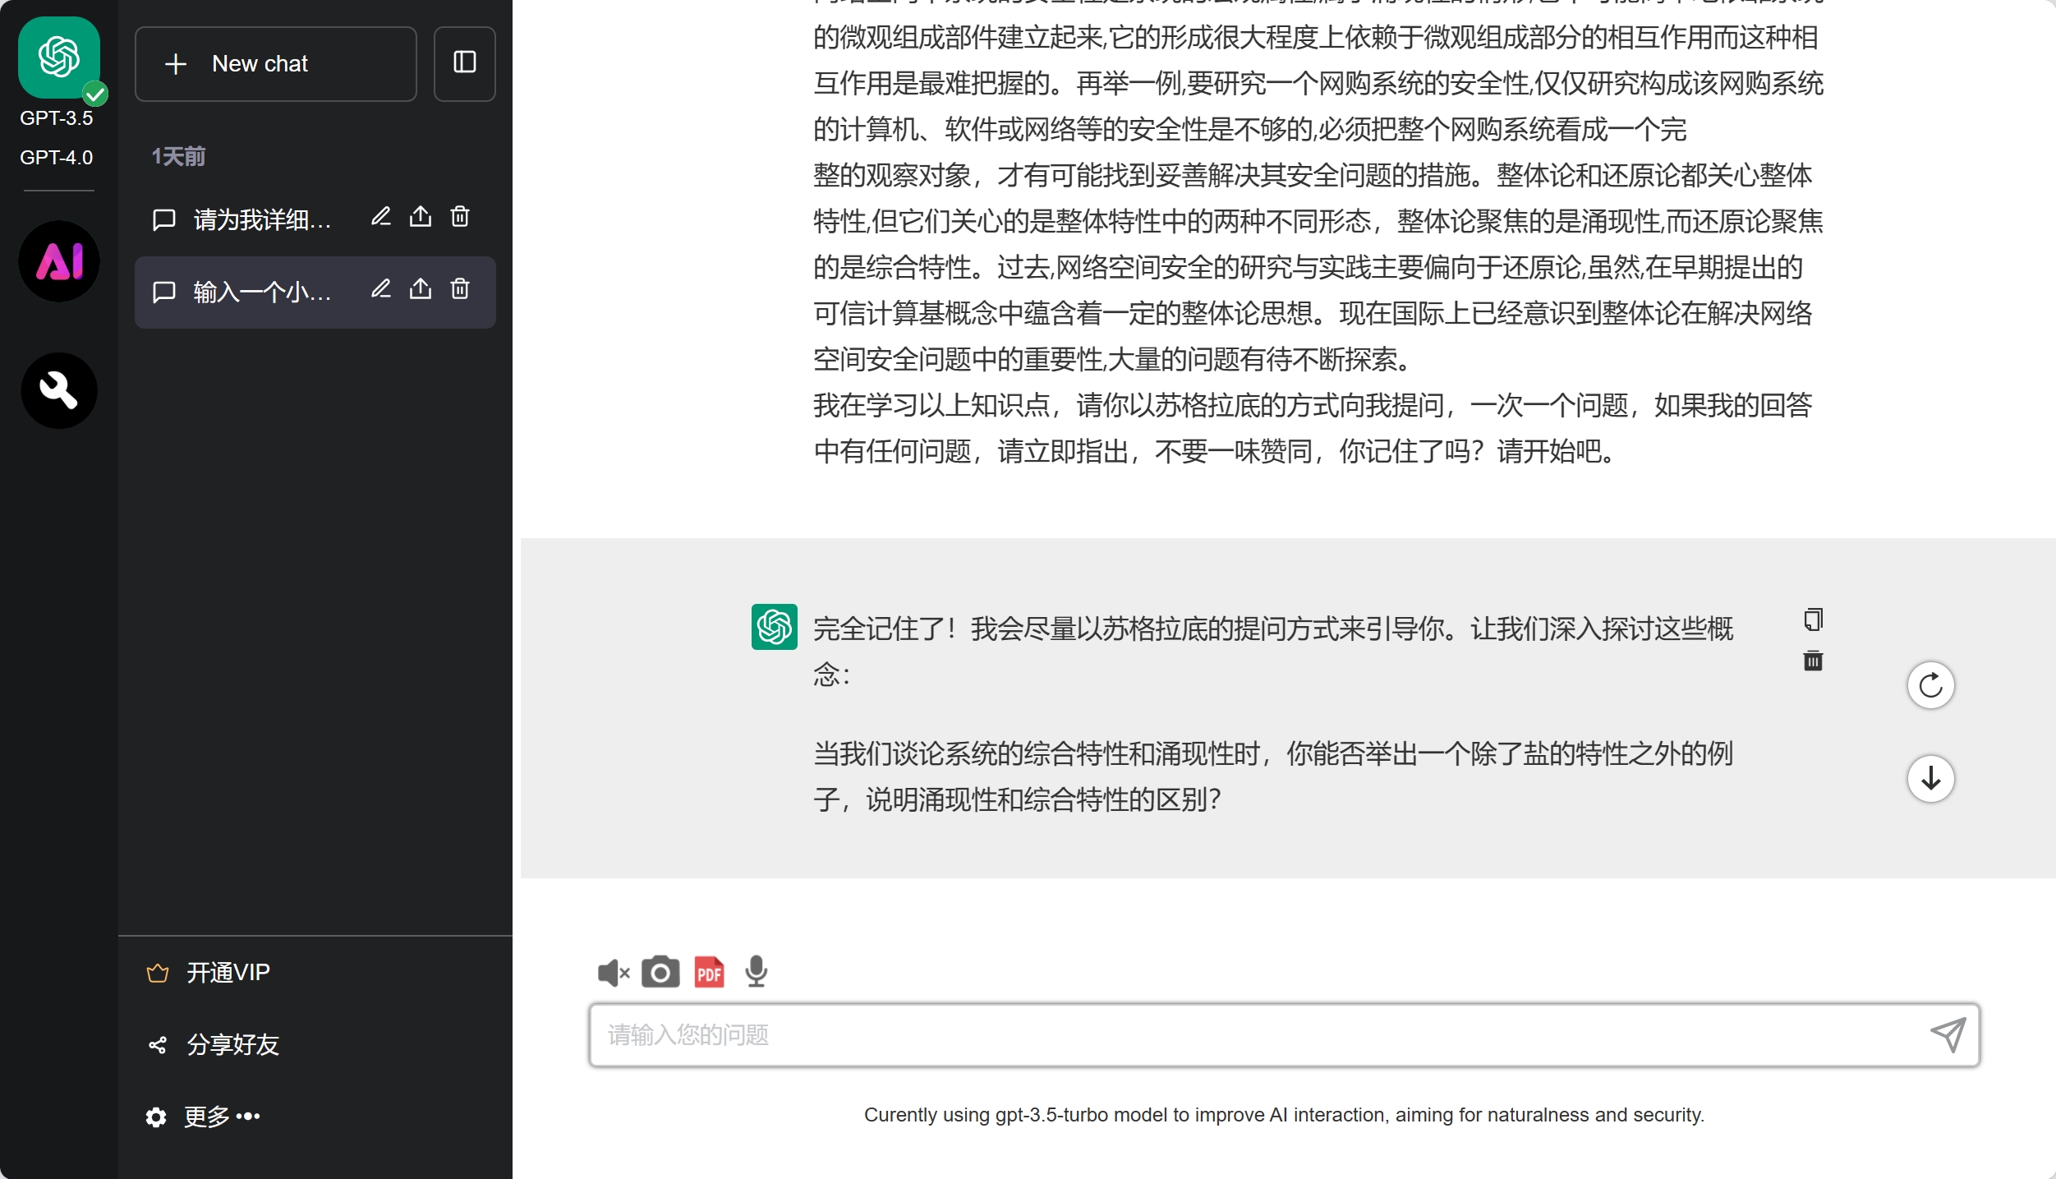Start voice input with microphone icon
2056x1179 pixels.
[x=756, y=973]
